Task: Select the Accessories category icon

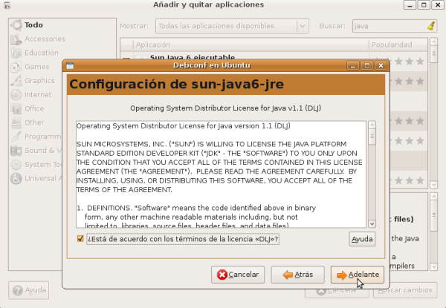Action: [x=16, y=39]
